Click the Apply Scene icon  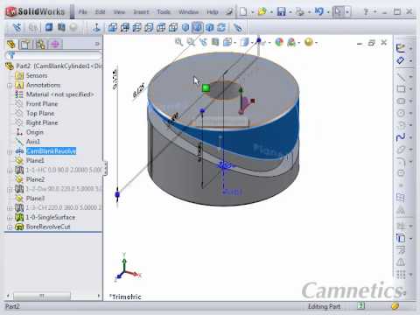coord(291,42)
